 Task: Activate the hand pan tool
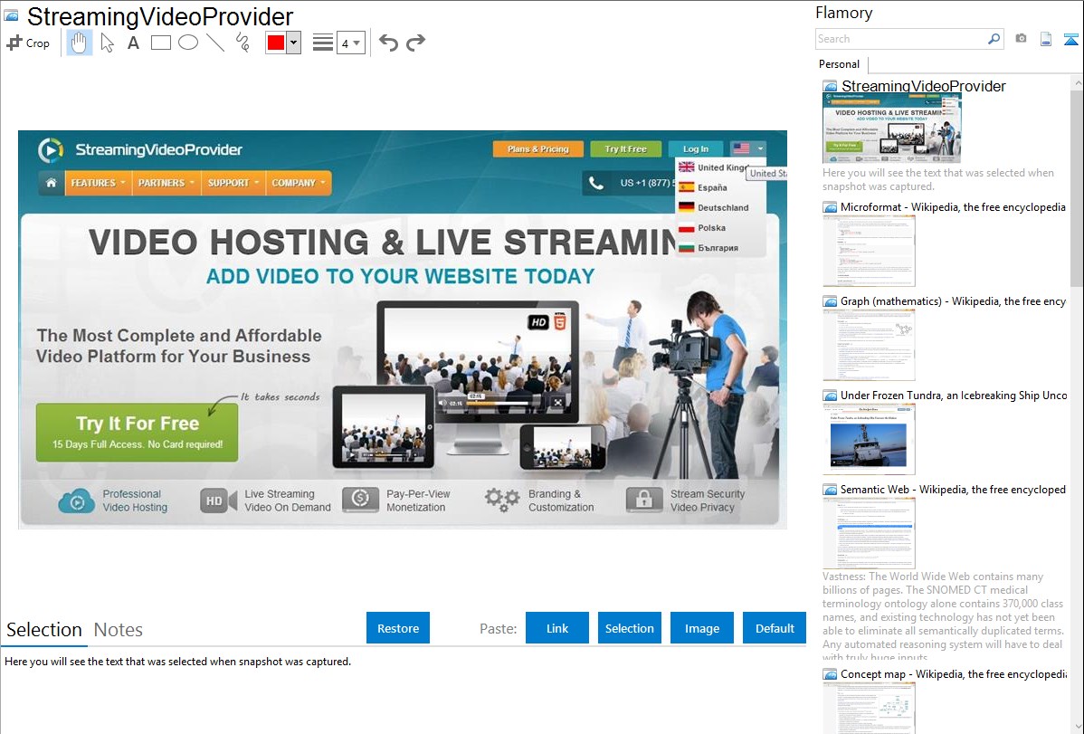80,43
